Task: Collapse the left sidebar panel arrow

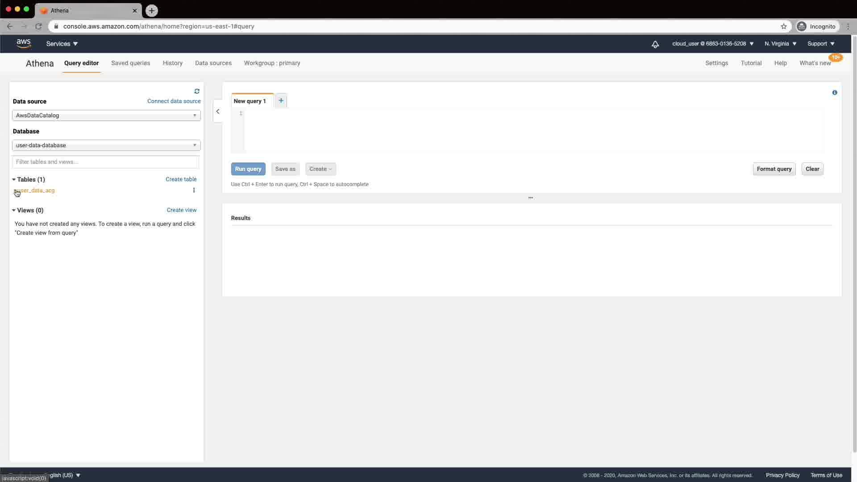Action: [x=218, y=112]
